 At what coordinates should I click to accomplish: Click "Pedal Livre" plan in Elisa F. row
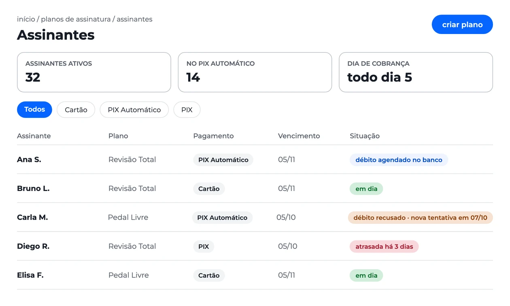tap(129, 275)
